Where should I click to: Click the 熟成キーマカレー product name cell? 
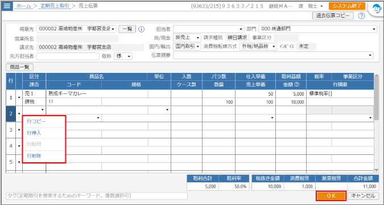pyautogui.click(x=97, y=93)
